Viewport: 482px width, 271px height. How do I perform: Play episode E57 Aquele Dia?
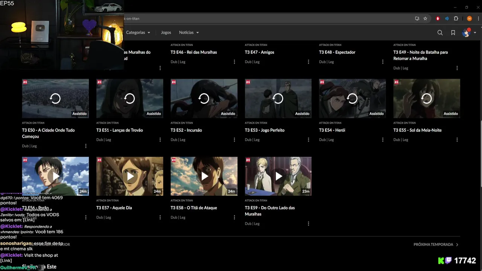pyautogui.click(x=130, y=176)
